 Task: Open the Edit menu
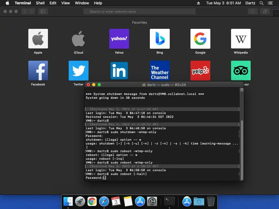(53, 3)
